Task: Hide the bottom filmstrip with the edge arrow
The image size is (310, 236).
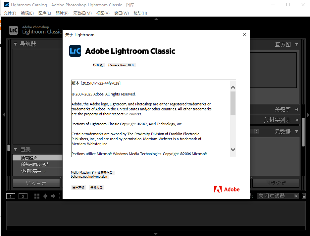Action: [x=156, y=234]
